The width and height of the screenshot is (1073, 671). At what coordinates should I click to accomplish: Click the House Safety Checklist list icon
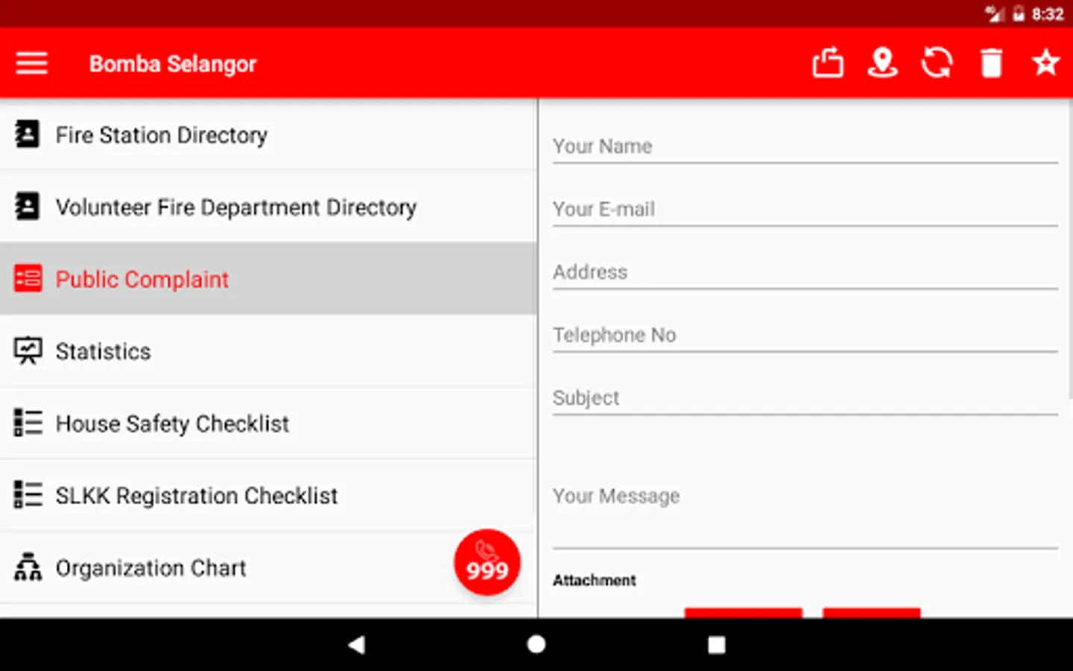[x=28, y=423]
